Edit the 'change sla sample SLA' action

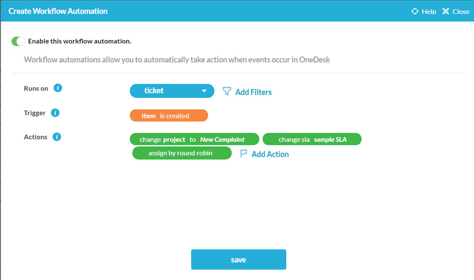tap(312, 140)
